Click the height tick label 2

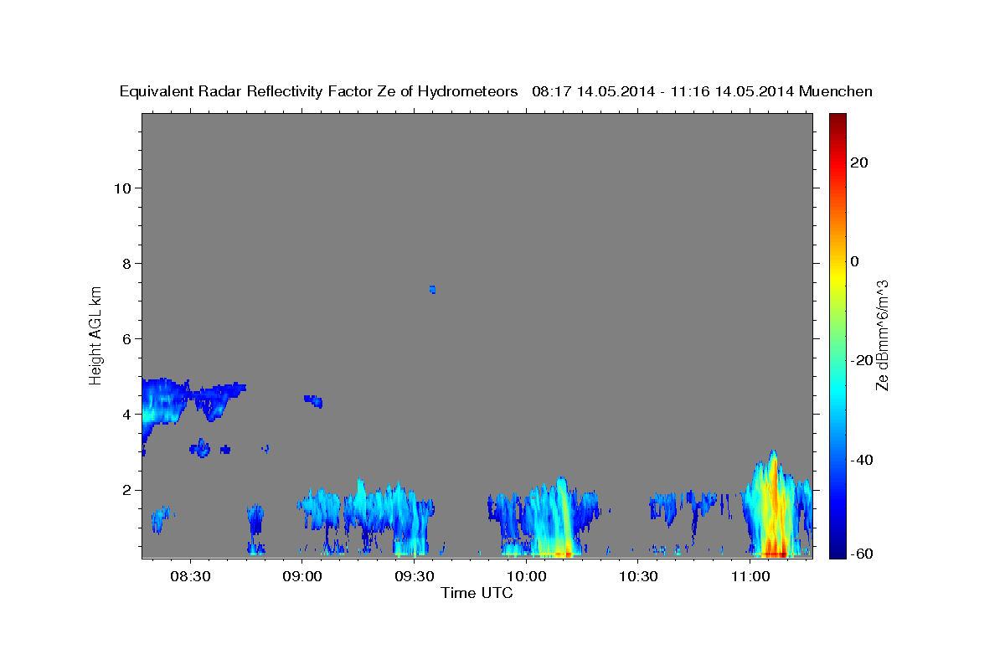(x=125, y=490)
